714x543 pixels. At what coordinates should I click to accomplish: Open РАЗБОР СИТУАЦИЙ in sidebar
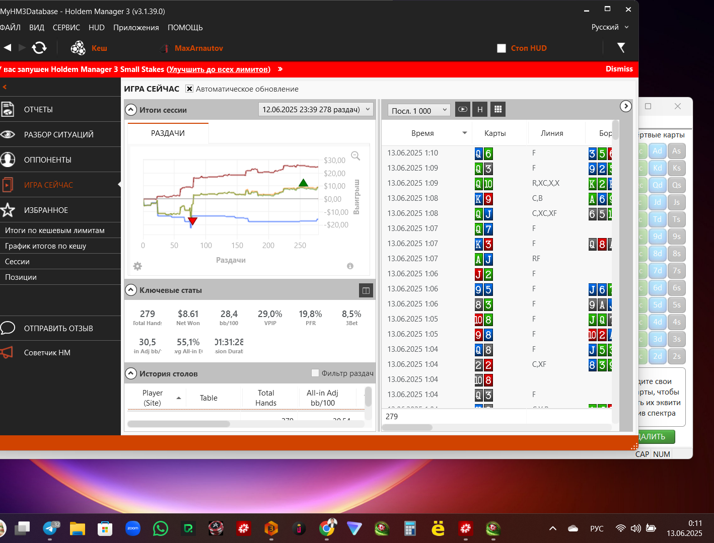point(60,134)
